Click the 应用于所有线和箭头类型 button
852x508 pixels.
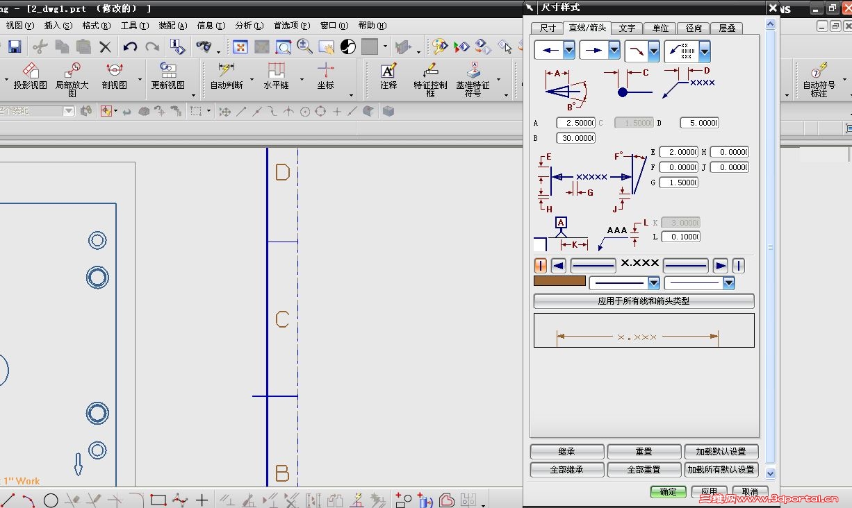pos(644,301)
